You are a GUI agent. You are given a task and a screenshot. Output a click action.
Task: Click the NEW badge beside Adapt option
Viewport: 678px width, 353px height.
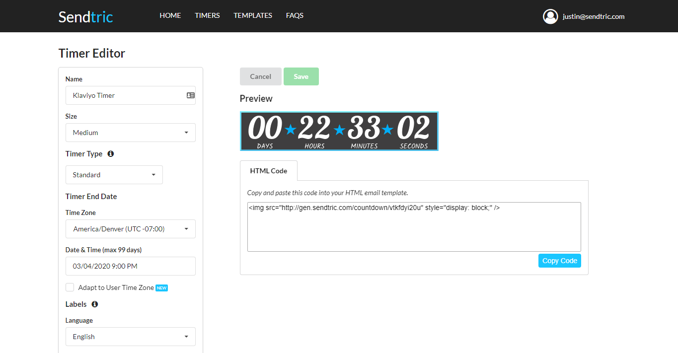pyautogui.click(x=161, y=288)
